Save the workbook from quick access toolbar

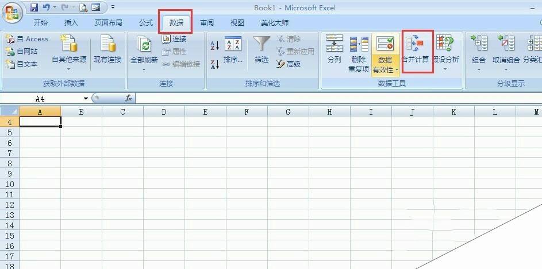pyautogui.click(x=33, y=7)
